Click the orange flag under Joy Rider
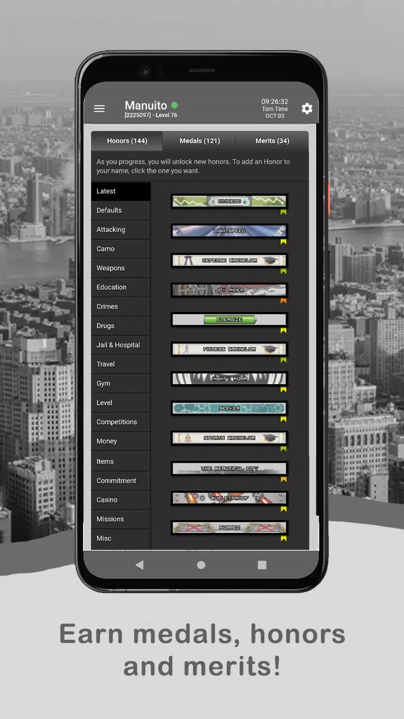404x719 pixels. click(283, 302)
